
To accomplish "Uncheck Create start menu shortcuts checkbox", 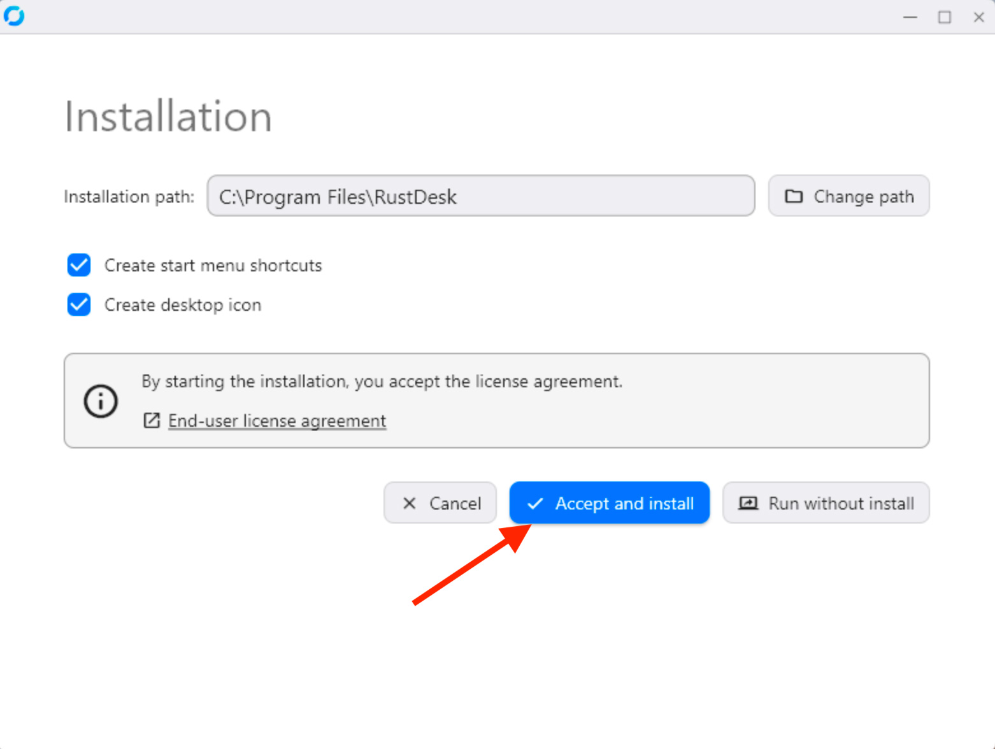I will [x=79, y=265].
